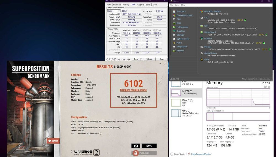Click the Optical Drives heading in Speccy summary
Image resolution: width=276 pixels, height=157 pixels.
coord(211,53)
